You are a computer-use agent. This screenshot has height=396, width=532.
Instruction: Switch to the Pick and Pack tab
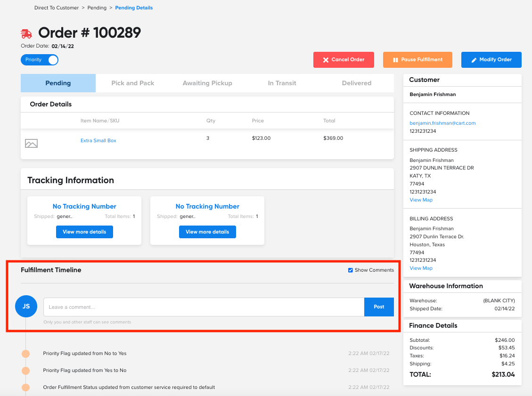tap(132, 83)
